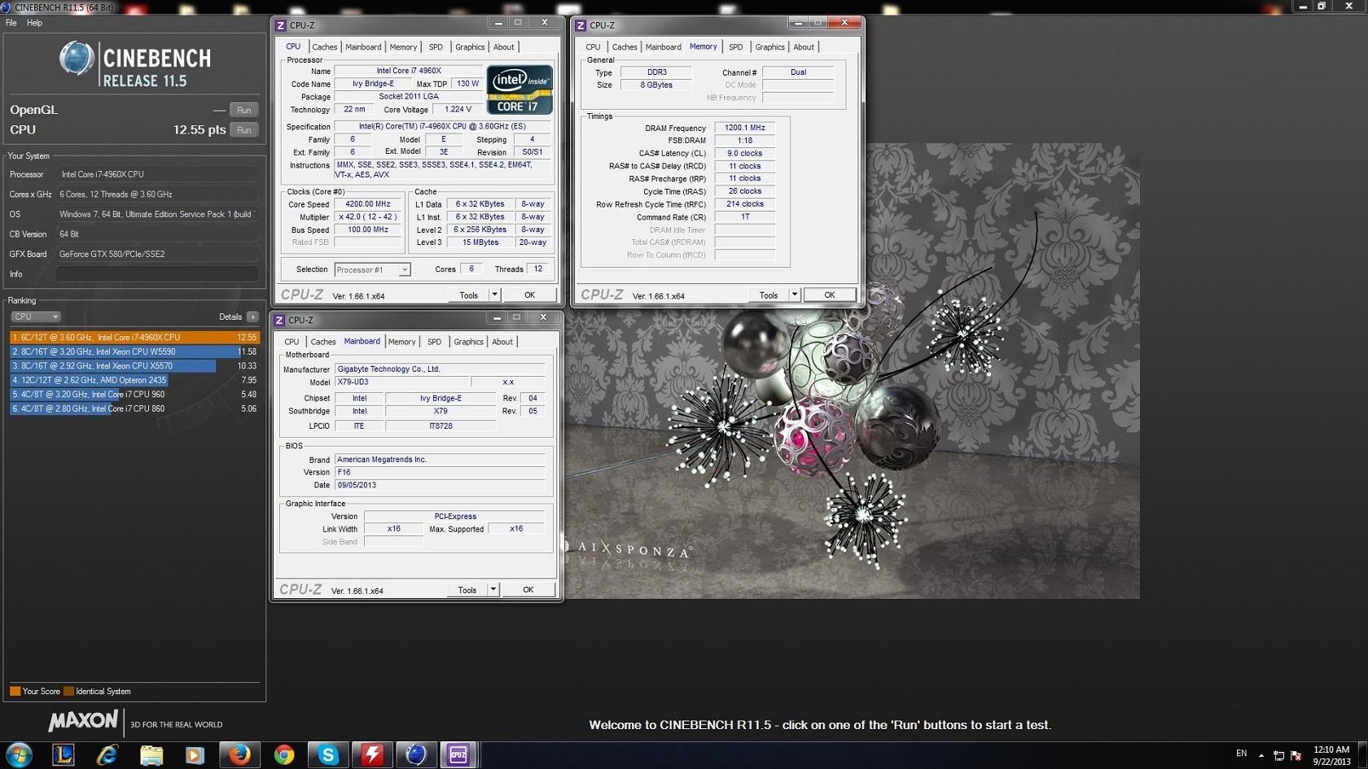This screenshot has height=769, width=1368.
Task: Click CPU-Z icon in Mainboard window title
Action: [279, 320]
